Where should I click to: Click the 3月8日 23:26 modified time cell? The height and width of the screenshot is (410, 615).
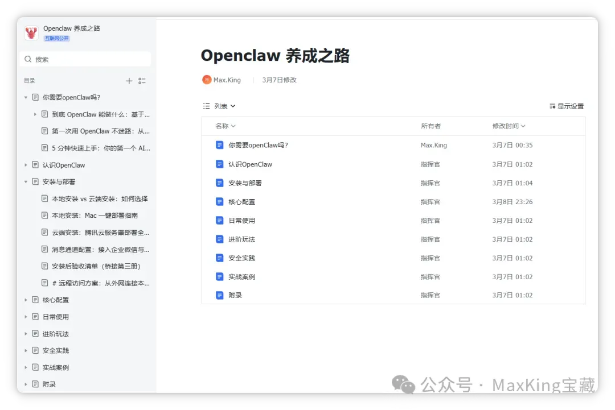[512, 202]
